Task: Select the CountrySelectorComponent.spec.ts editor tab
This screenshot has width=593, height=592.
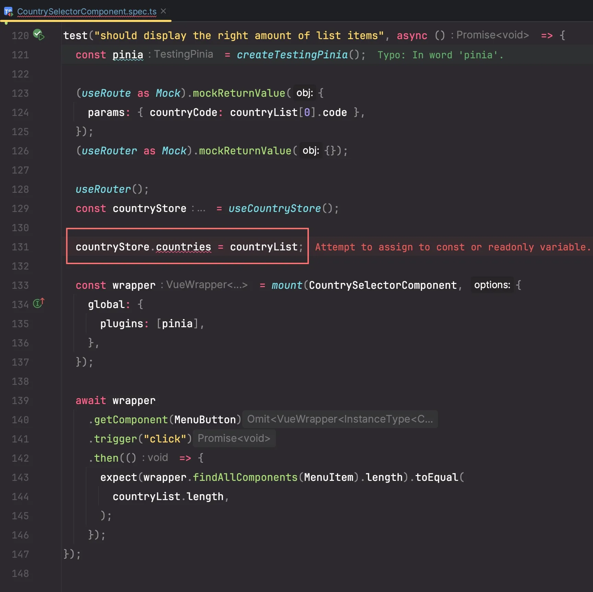Action: tap(86, 12)
